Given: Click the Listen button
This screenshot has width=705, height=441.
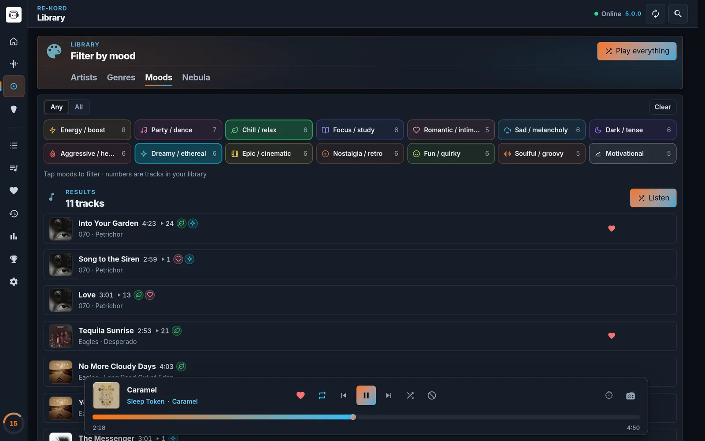Looking at the screenshot, I should click(653, 198).
